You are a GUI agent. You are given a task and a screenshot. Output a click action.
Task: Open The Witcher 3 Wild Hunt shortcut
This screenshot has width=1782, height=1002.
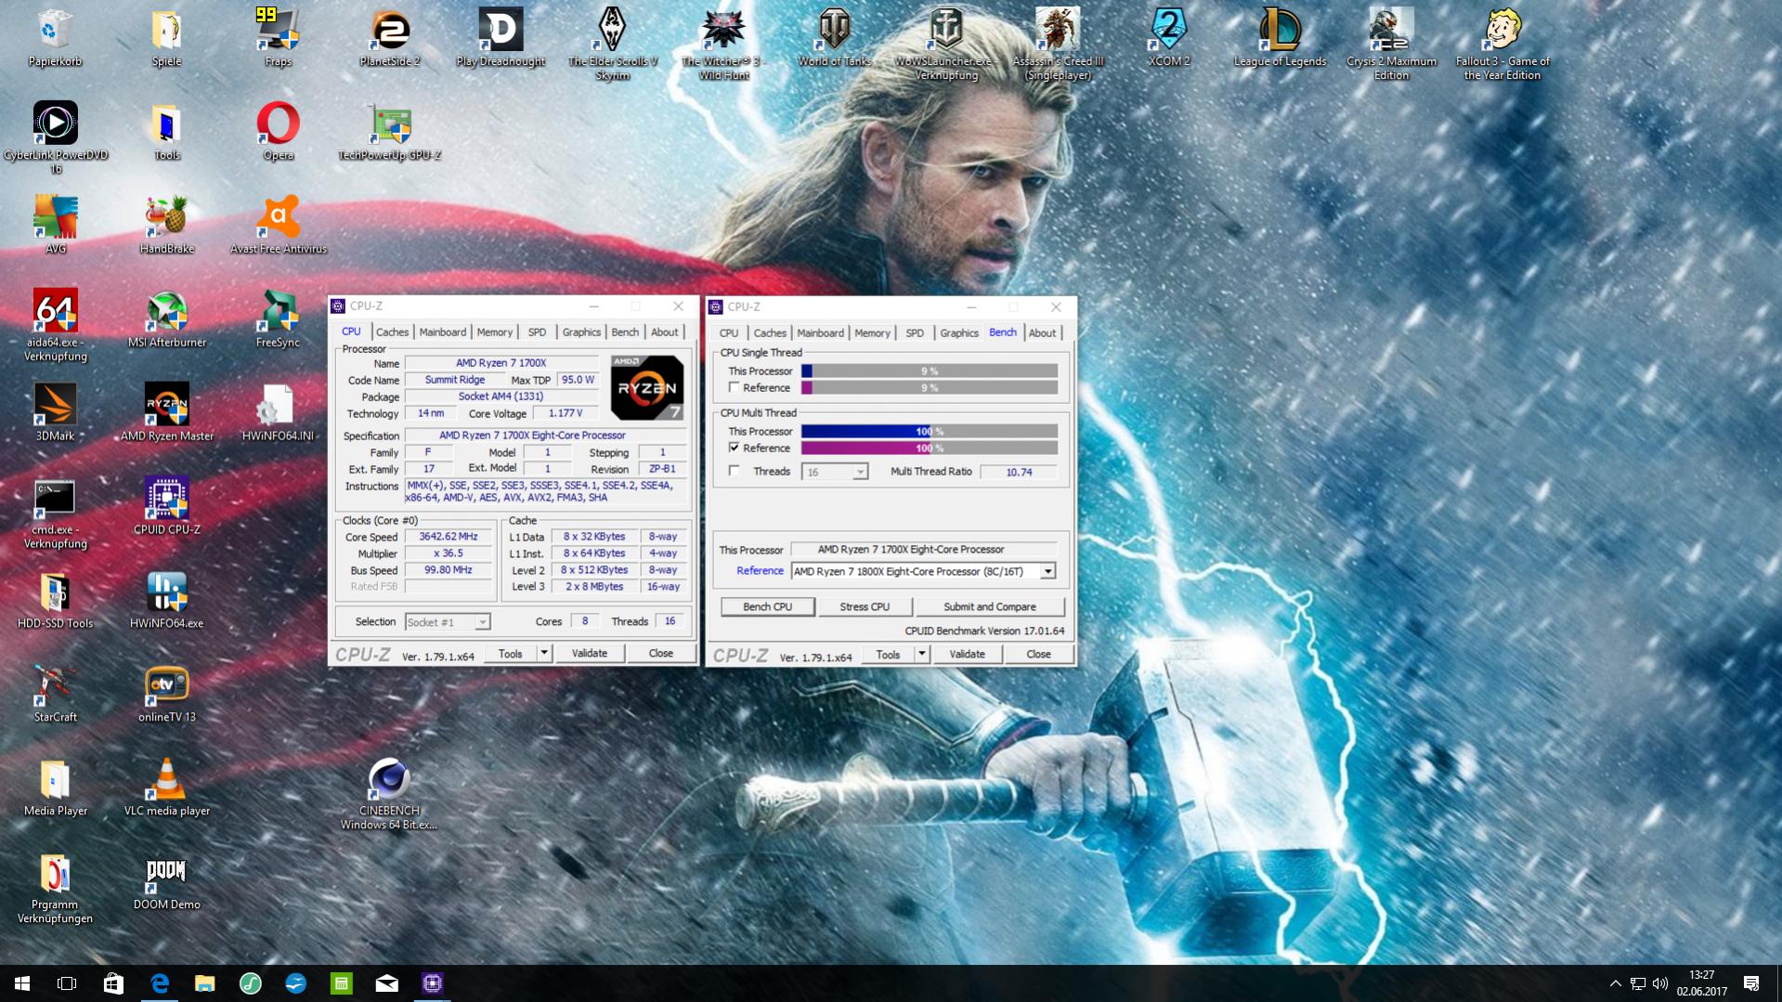(723, 44)
